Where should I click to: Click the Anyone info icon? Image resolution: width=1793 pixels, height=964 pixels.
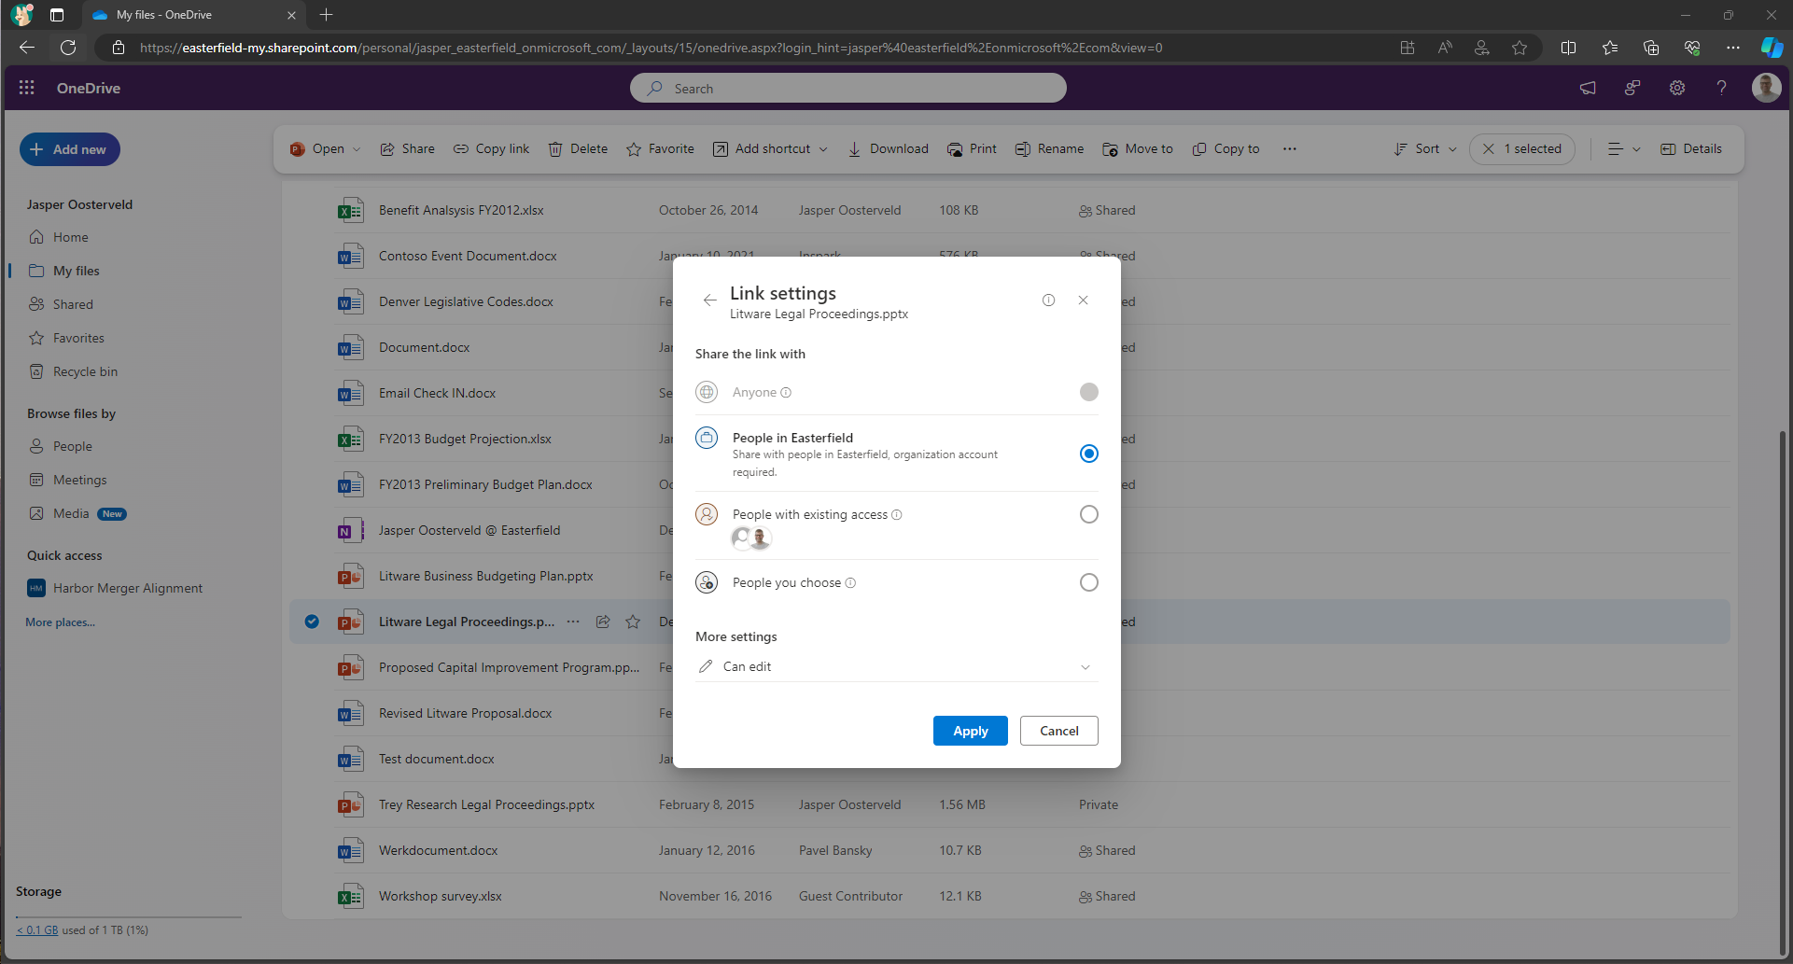point(786,393)
